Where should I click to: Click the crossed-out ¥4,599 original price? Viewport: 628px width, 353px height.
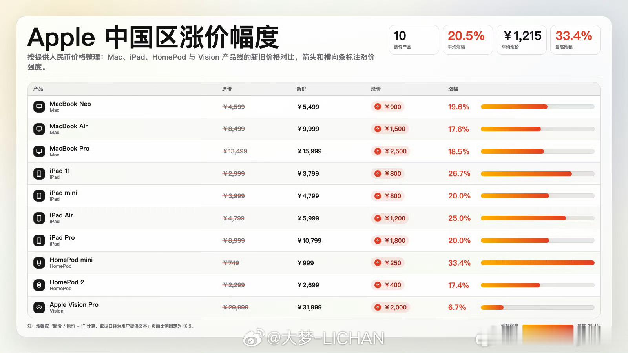point(234,107)
